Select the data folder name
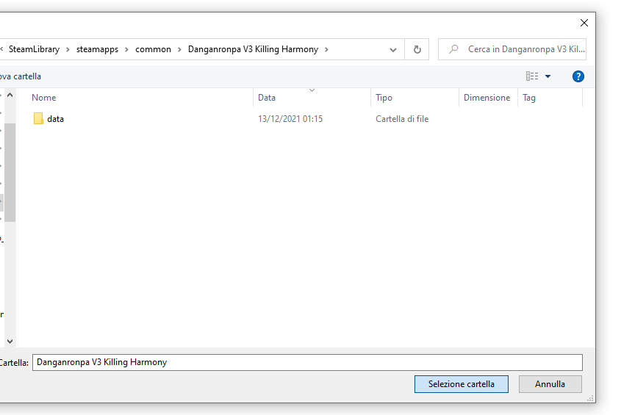Screen dimensions: 621x415 pos(55,119)
